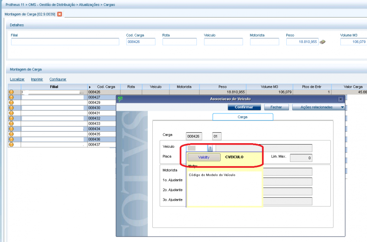Click the Carga sequence field 01
Viewport: 367px width, 242px height.
coord(217,136)
